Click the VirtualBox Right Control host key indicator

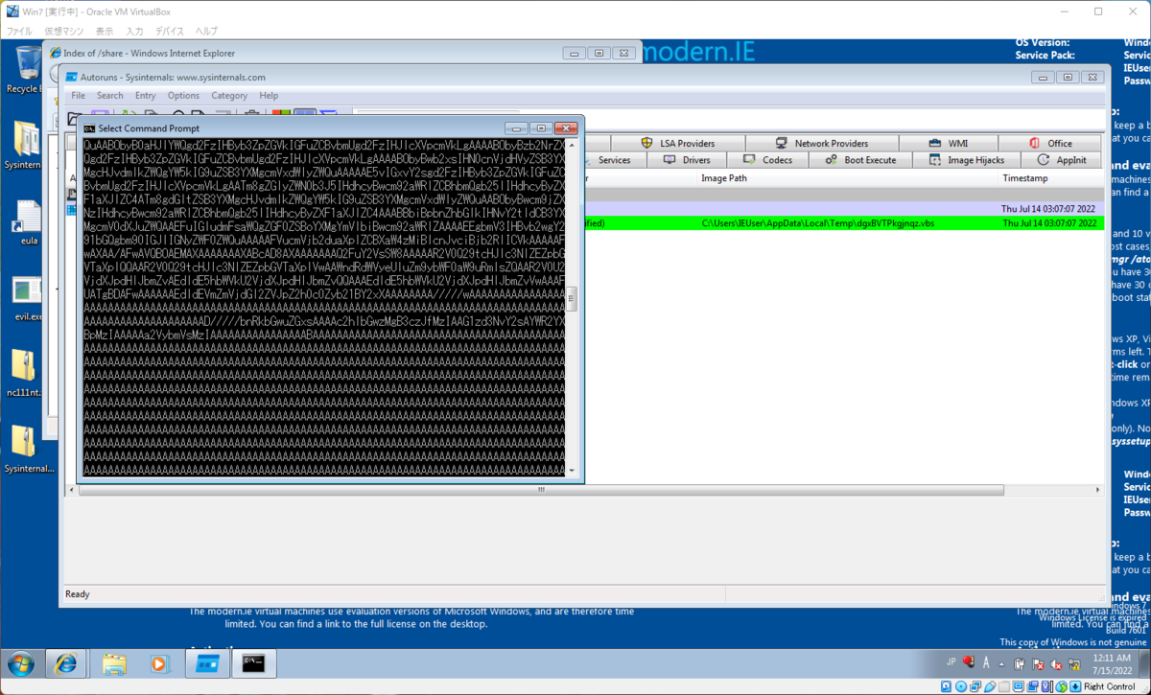tap(1109, 686)
